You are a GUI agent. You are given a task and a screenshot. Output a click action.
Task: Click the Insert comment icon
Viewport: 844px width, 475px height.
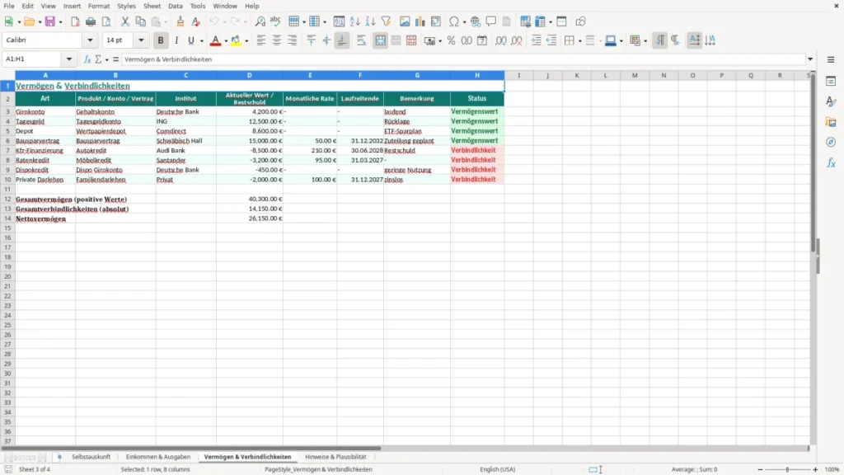(491, 21)
